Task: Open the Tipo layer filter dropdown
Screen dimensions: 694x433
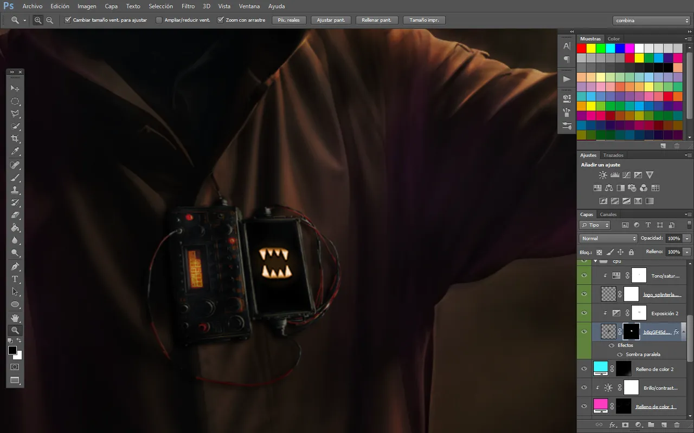Action: (595, 225)
